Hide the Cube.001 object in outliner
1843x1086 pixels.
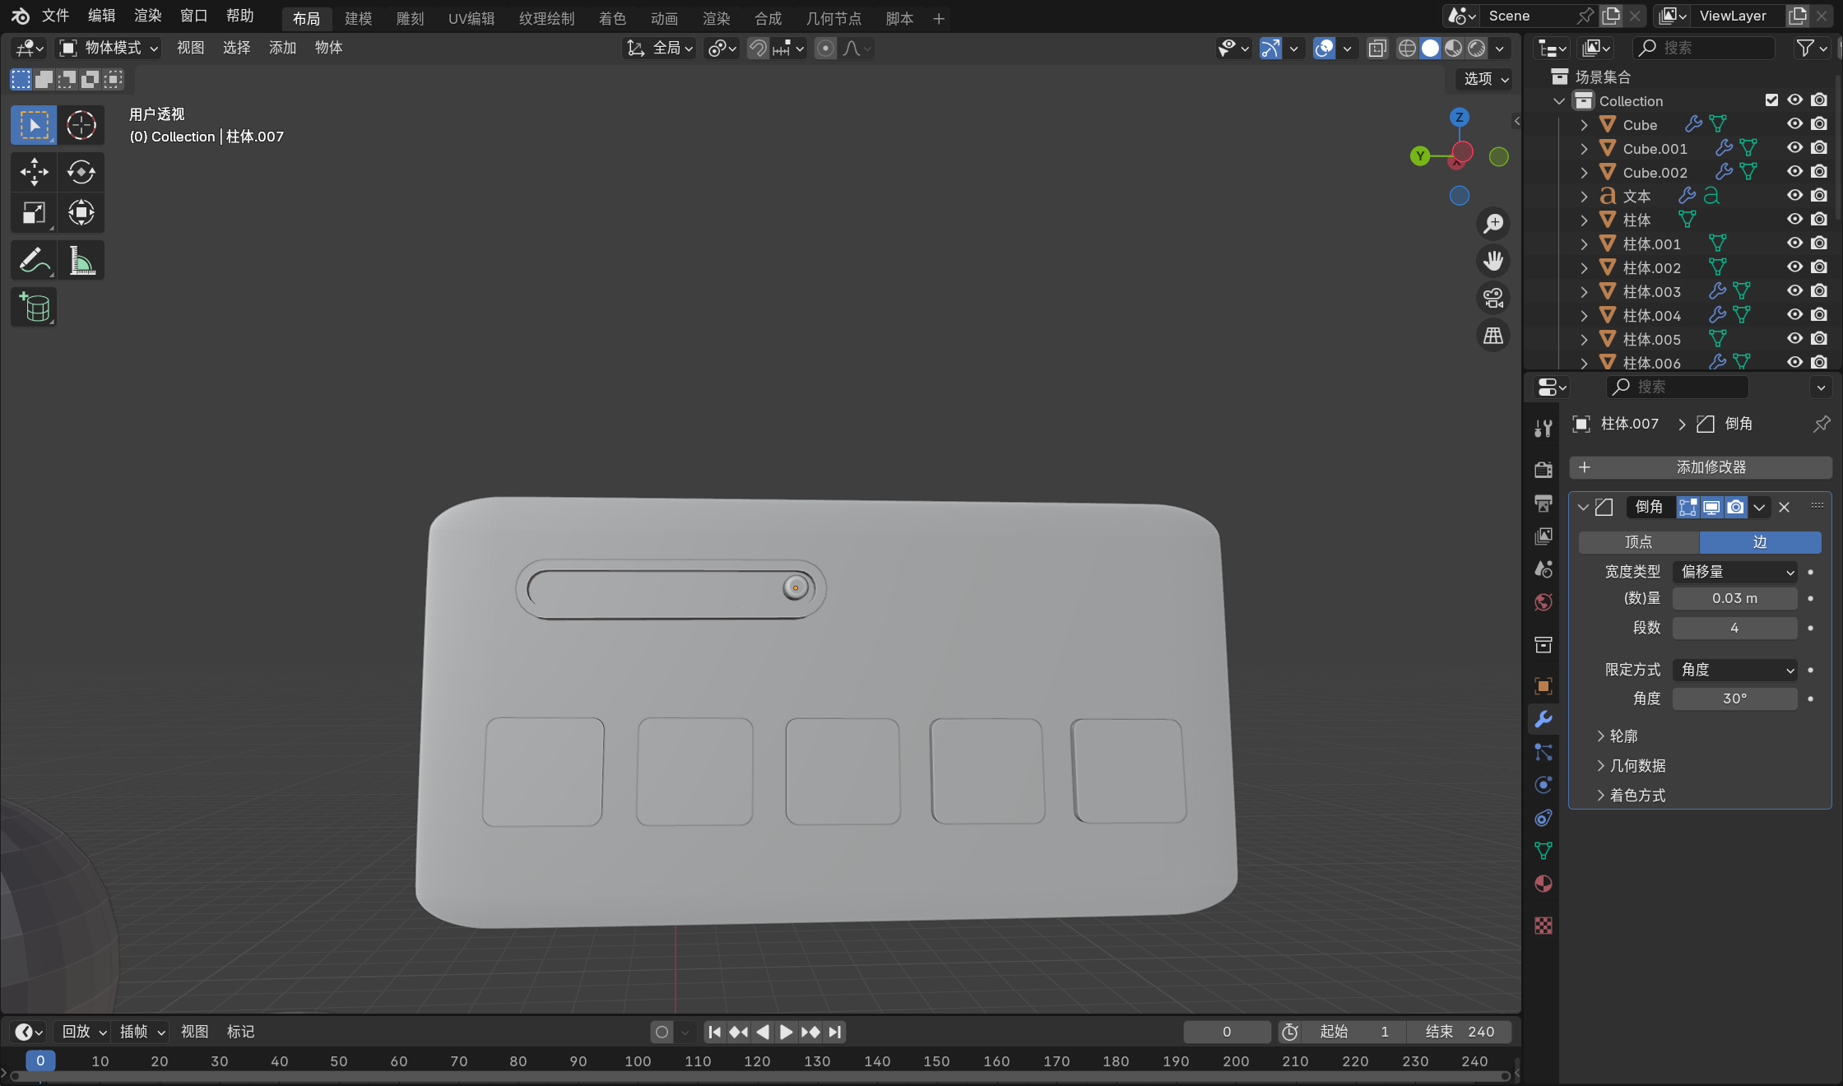[x=1794, y=148]
